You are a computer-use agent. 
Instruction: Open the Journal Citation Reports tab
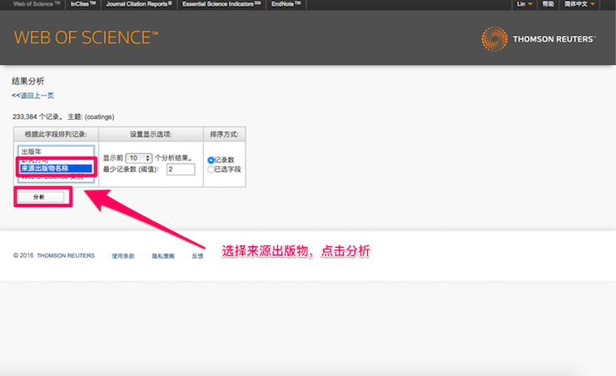point(139,4)
